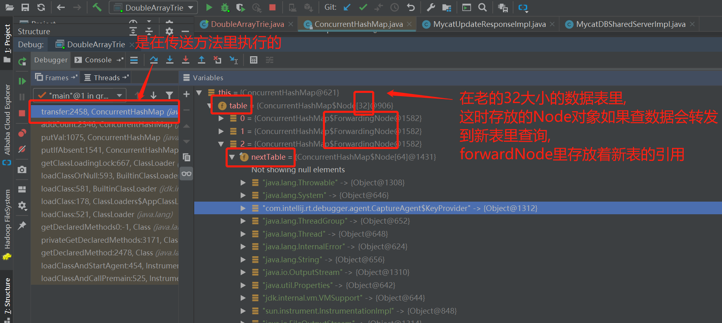Open Structure panel settings gear

tap(169, 31)
